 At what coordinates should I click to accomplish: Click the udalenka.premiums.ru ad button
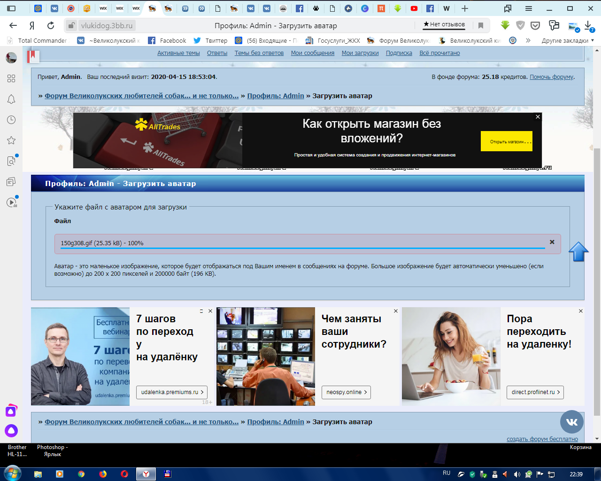172,392
